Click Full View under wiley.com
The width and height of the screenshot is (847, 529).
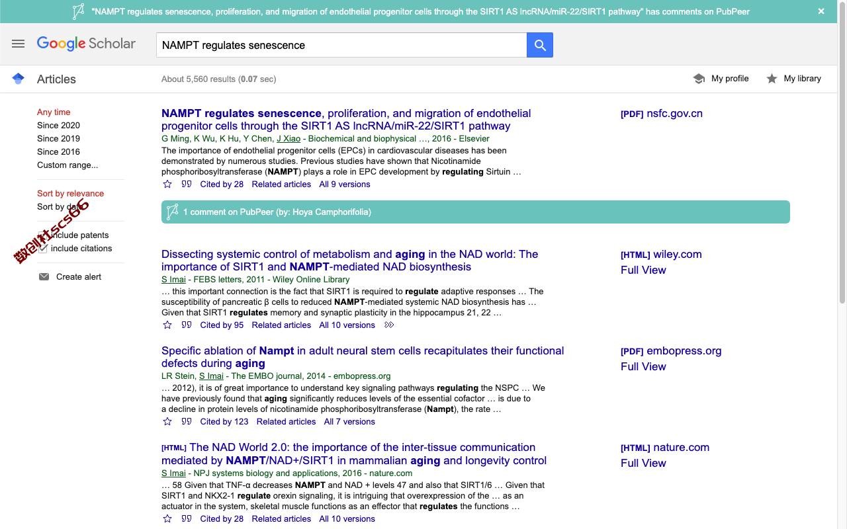(643, 270)
